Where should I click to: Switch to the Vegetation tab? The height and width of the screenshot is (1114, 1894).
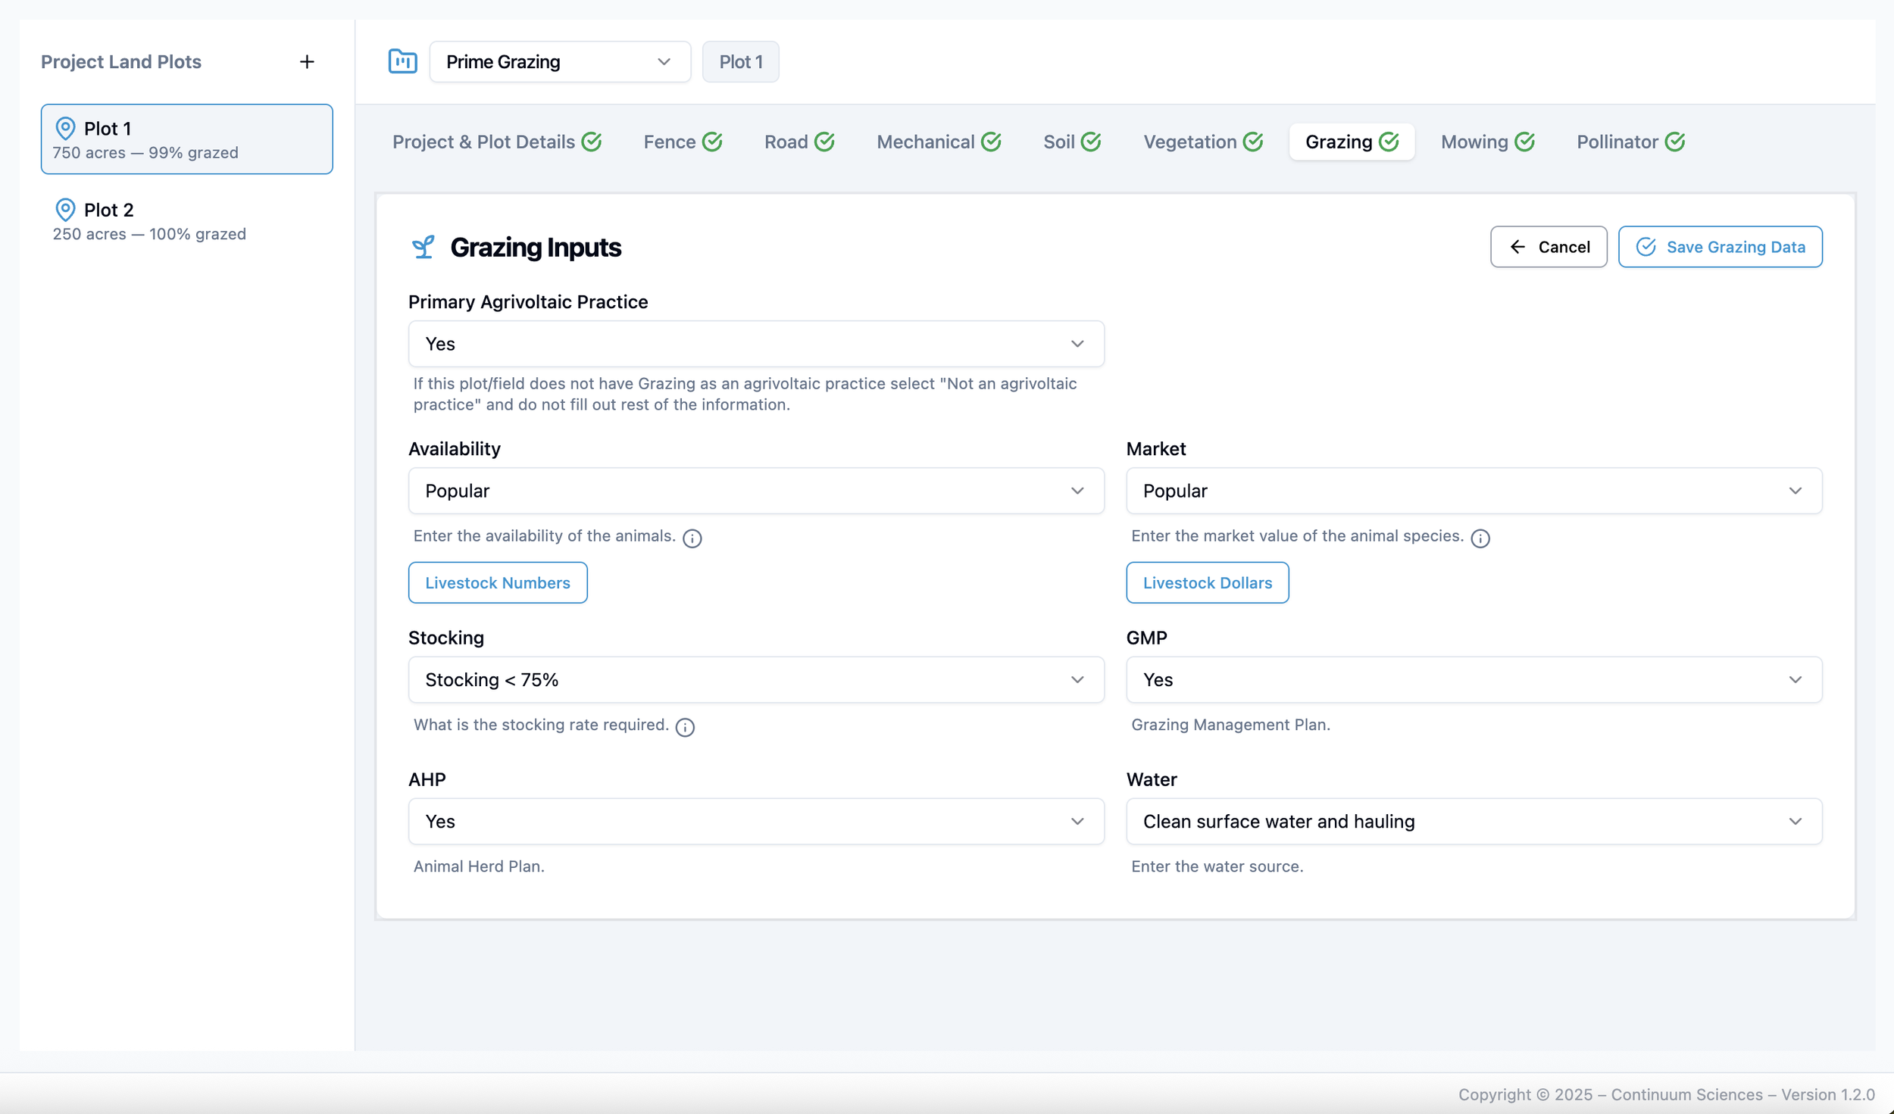coord(1189,142)
